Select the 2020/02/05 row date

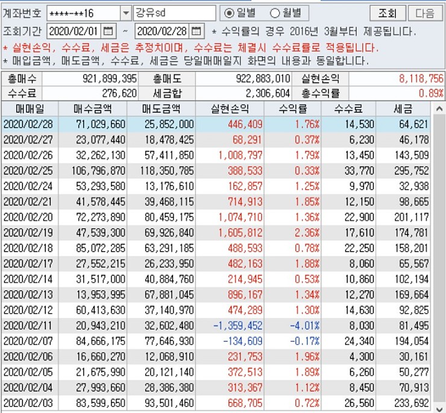click(28, 372)
